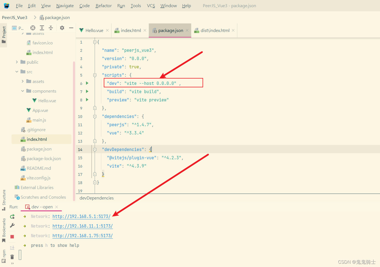Collapse the components folder
This screenshot has height=267, width=380.
point(23,91)
